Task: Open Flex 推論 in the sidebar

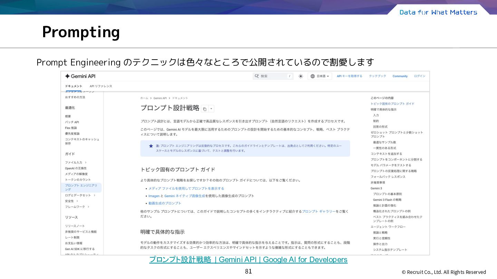Action: pyautogui.click(x=71, y=128)
